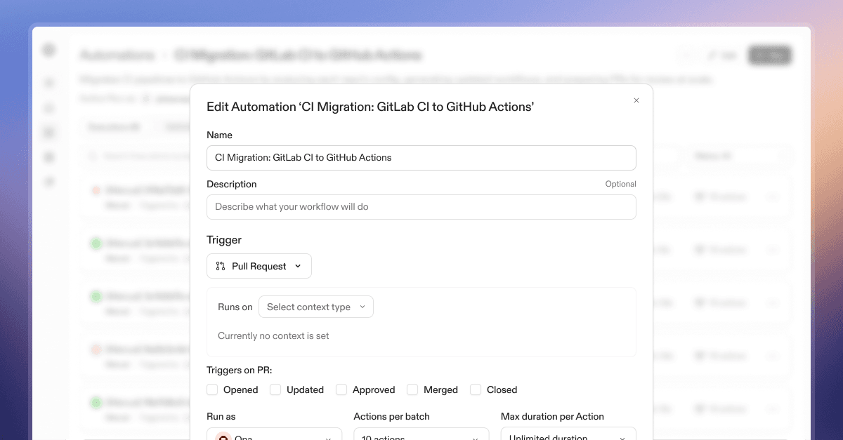Click the blurred logo icon atop the left sidebar
Screen dimensions: 843x440
click(48, 51)
